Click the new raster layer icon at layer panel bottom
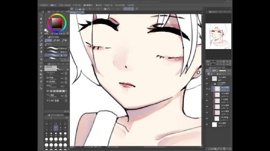This screenshot has width=270, height=151. [210, 149]
